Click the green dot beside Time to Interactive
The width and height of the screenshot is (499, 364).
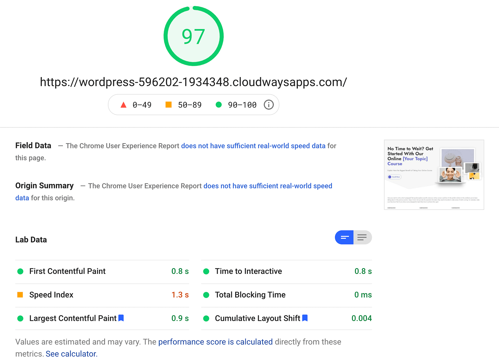pyautogui.click(x=206, y=271)
